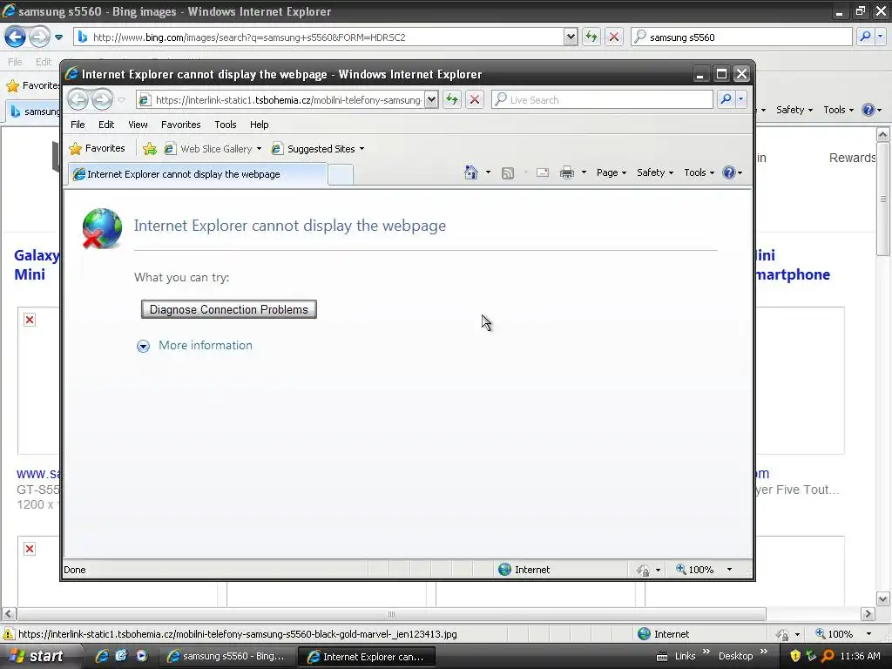Click Refresh icon in front window
The width and height of the screenshot is (892, 669).
point(452,99)
